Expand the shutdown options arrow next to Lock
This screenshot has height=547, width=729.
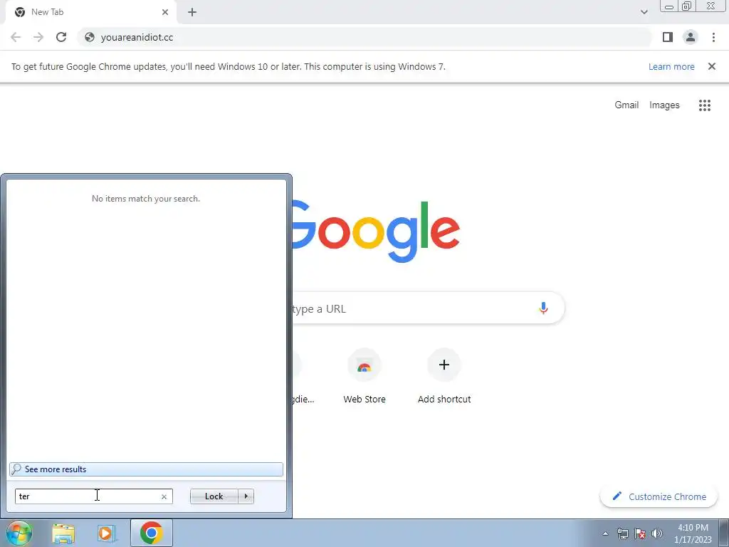point(246,496)
